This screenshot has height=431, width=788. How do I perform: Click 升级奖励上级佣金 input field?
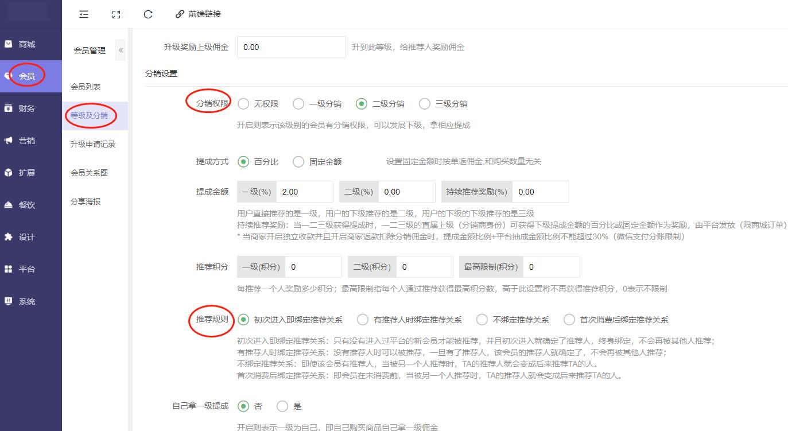(291, 47)
